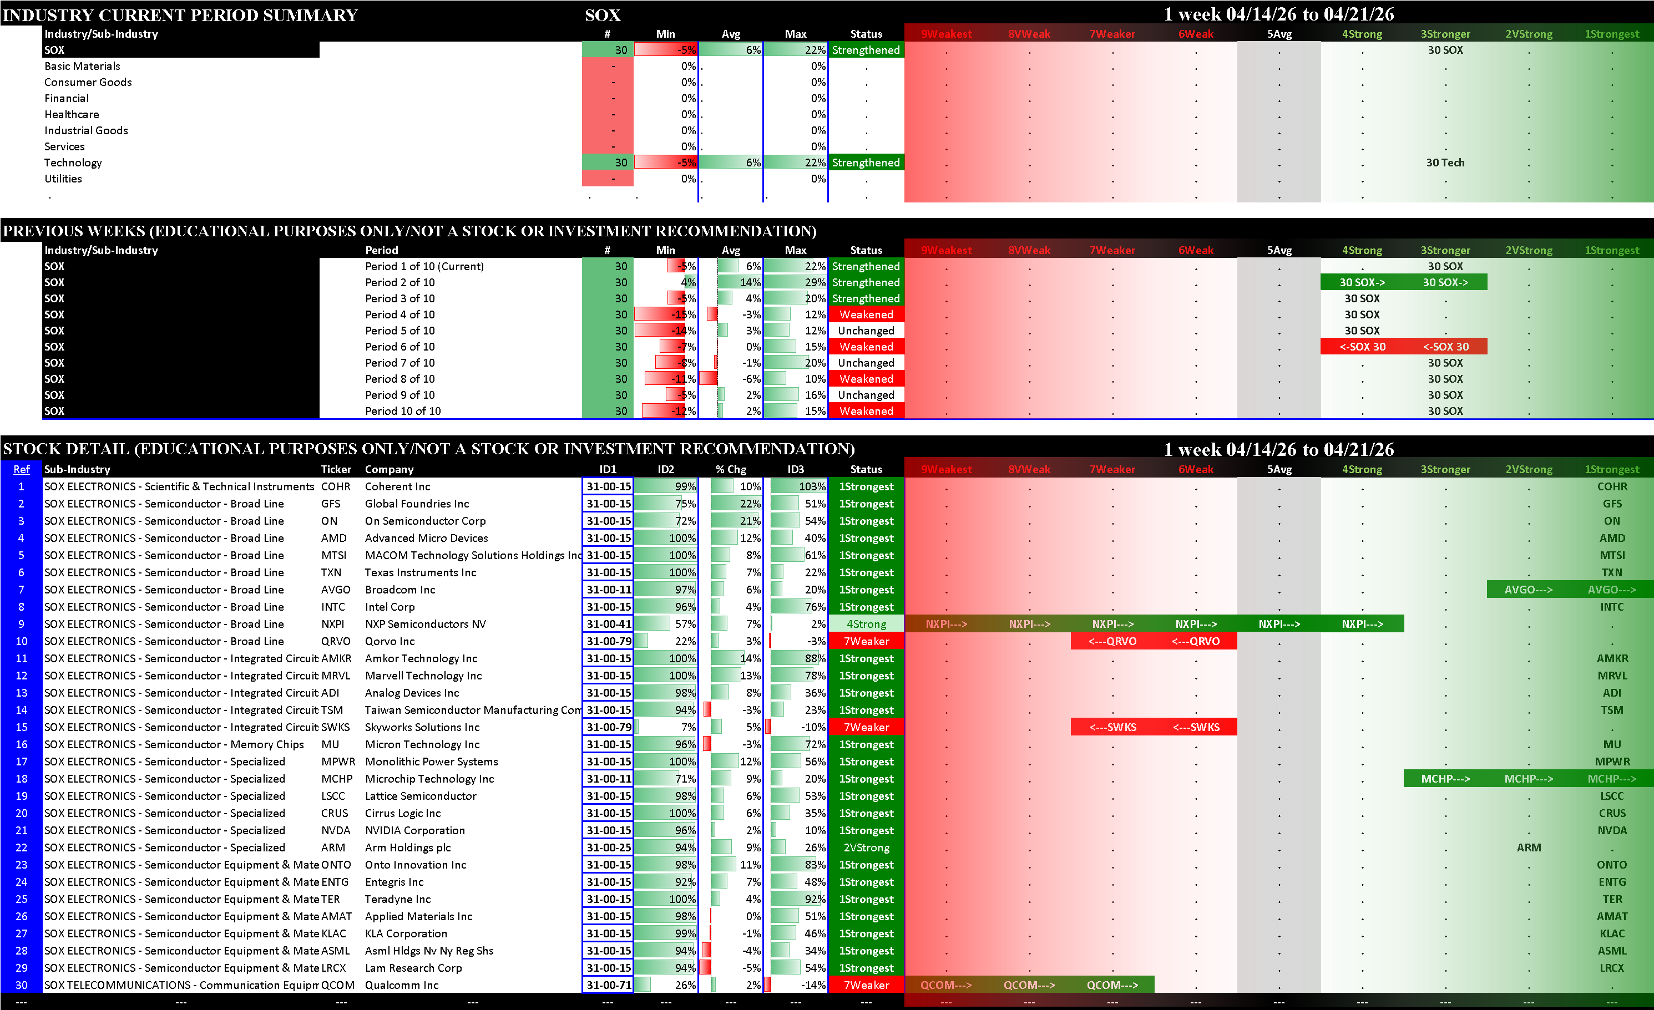Select the 7Weaker status cell for Qualcomm
This screenshot has width=1654, height=1010.
(866, 985)
